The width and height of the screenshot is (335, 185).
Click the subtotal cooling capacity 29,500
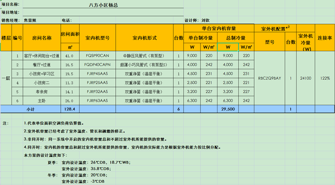[x=228, y=109]
